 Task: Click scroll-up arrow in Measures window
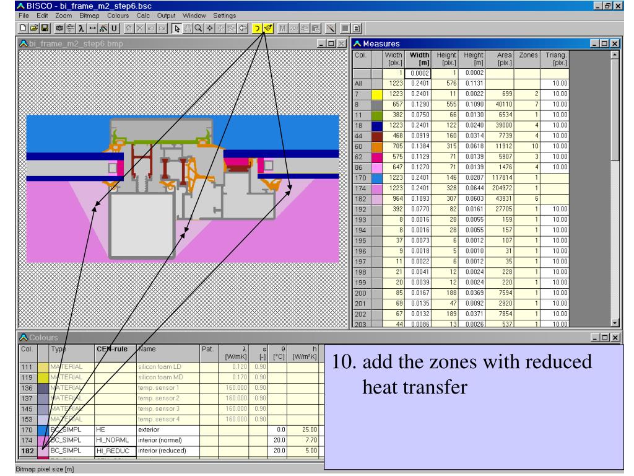615,55
